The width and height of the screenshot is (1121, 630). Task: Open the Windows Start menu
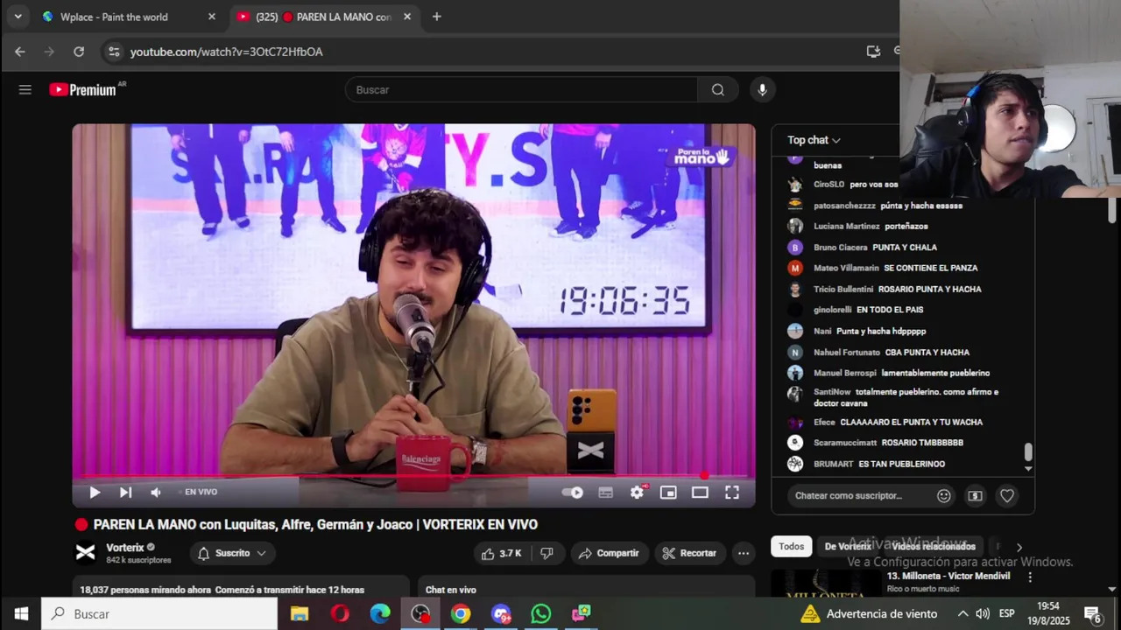[x=21, y=614]
